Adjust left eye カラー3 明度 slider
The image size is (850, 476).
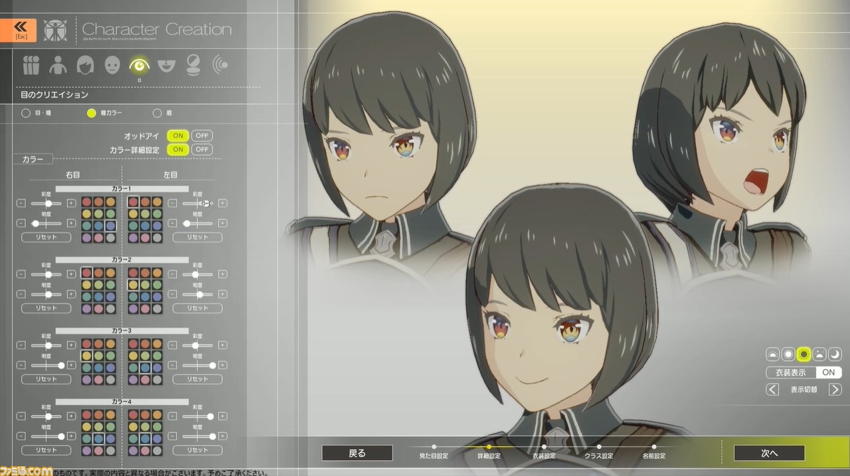click(x=197, y=365)
